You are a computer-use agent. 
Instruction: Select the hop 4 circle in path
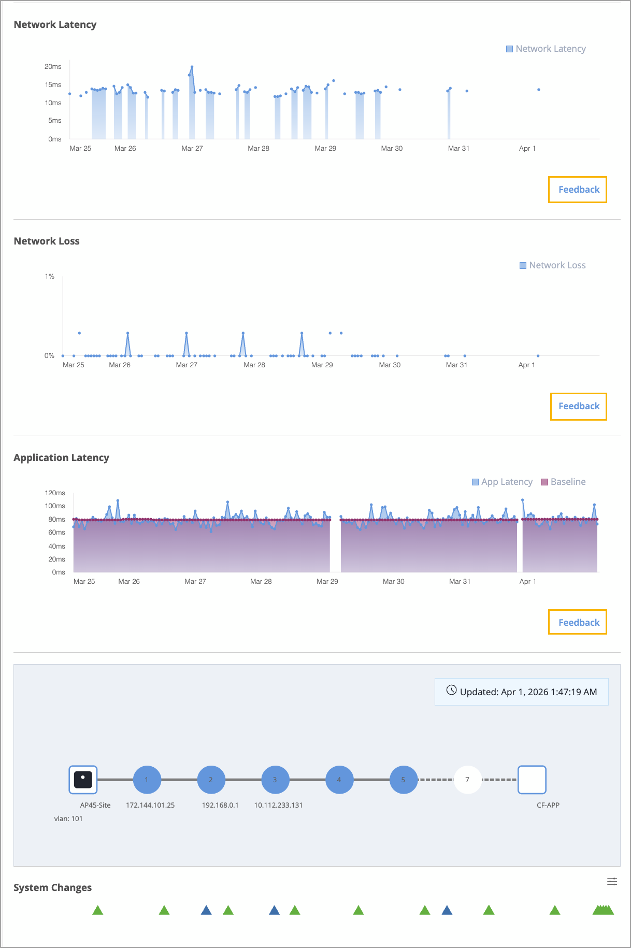339,780
